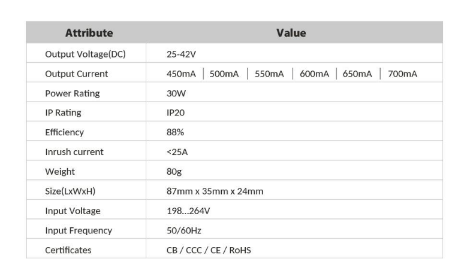Click the 87mm x 35mm x 24mm size value

point(215,191)
